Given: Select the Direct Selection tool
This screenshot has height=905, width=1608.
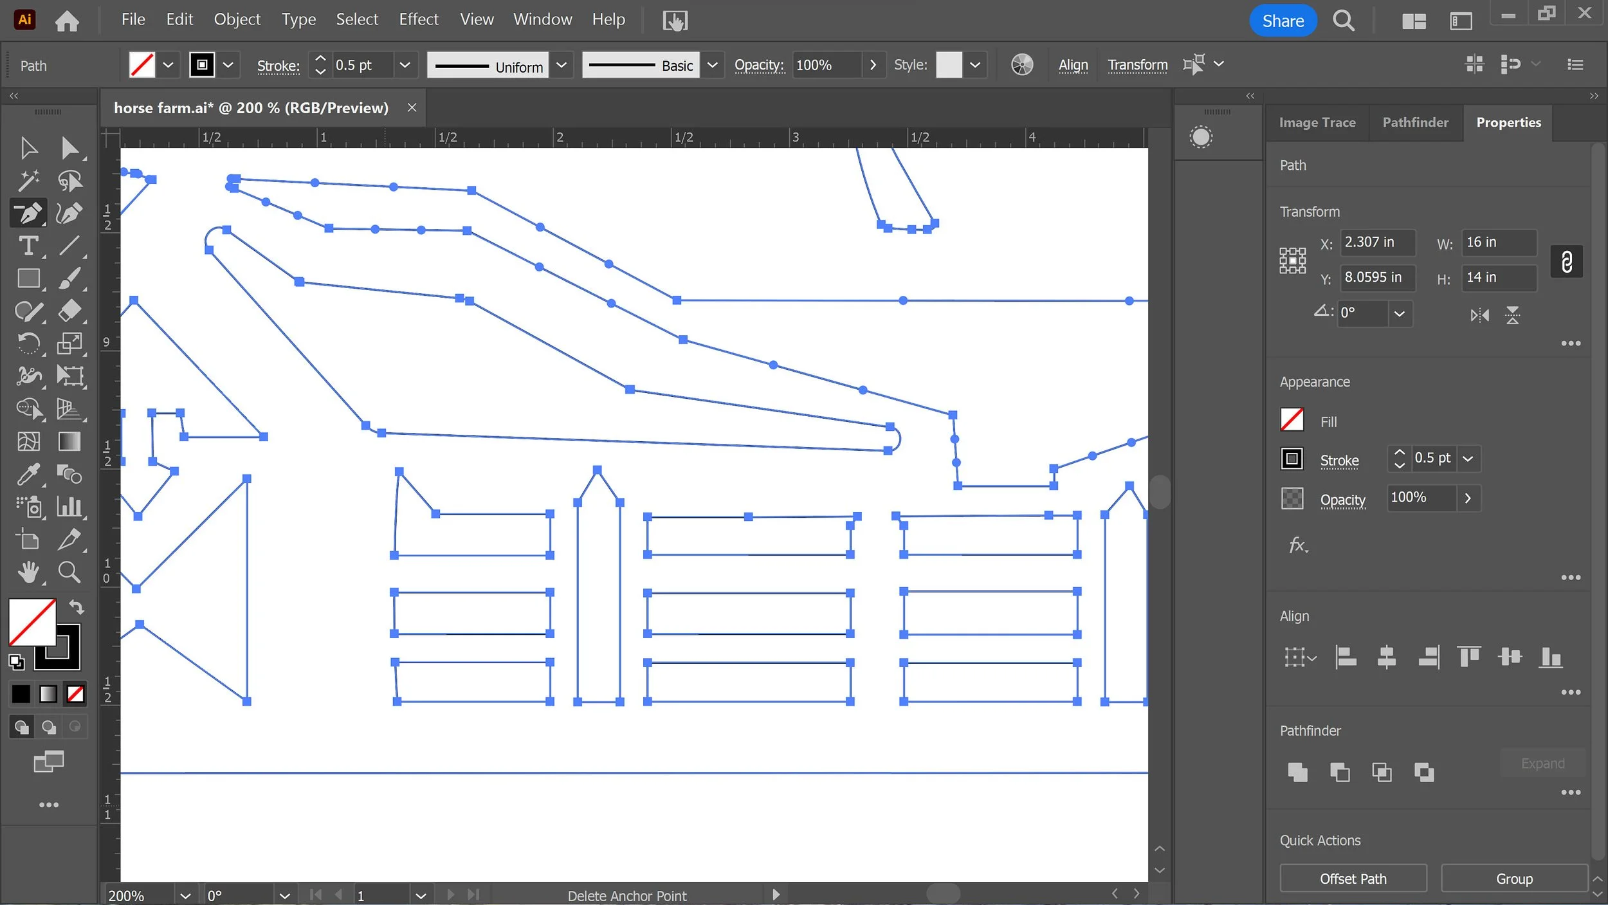Looking at the screenshot, I should coord(69,148).
